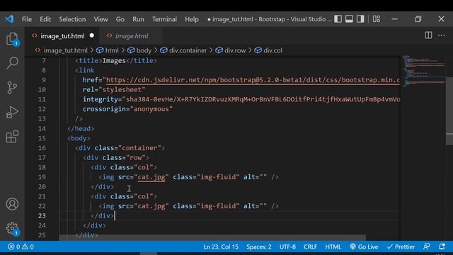Open the Accounts icon
Image resolution: width=453 pixels, height=255 pixels.
[x=12, y=204]
